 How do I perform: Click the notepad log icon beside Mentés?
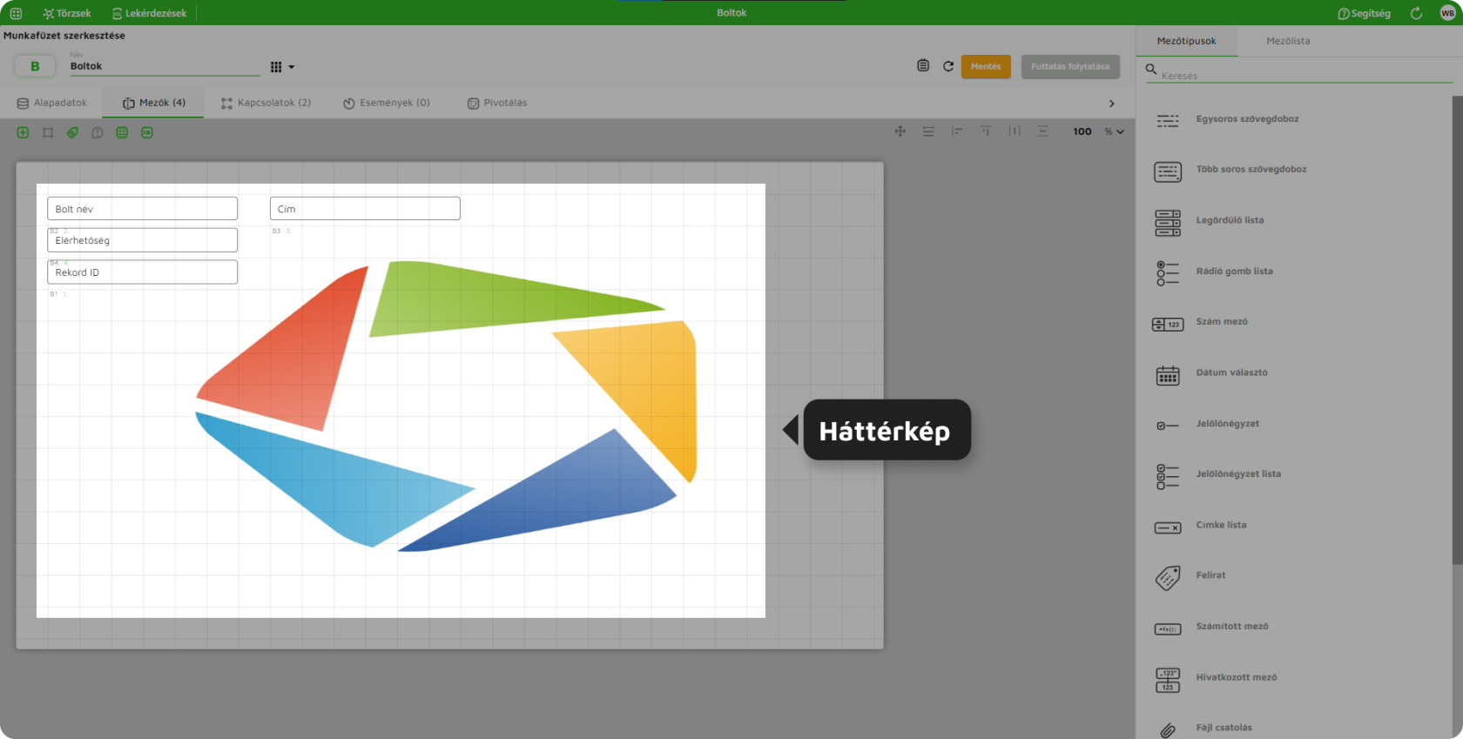(x=923, y=66)
